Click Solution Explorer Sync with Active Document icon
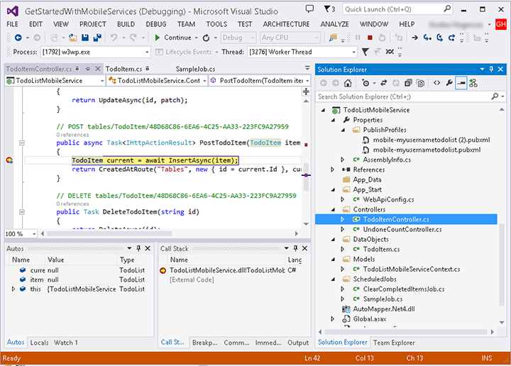 tap(383, 83)
